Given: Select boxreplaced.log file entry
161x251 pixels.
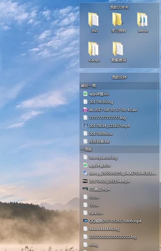Looking at the screenshot, I should pos(119,157).
